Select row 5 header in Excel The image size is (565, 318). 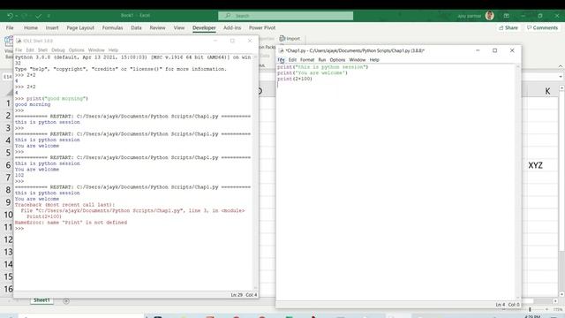[8, 153]
